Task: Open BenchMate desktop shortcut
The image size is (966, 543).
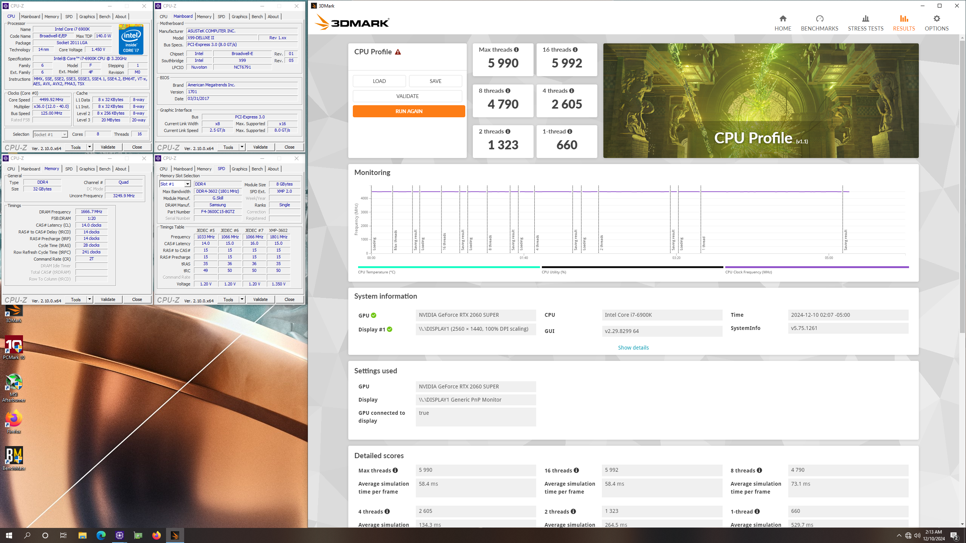Action: point(14,459)
